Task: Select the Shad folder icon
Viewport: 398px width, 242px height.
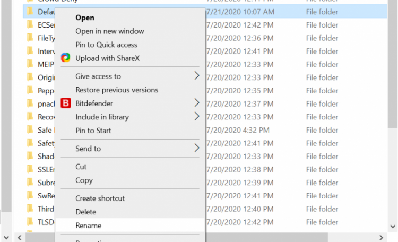Action: pos(30,156)
